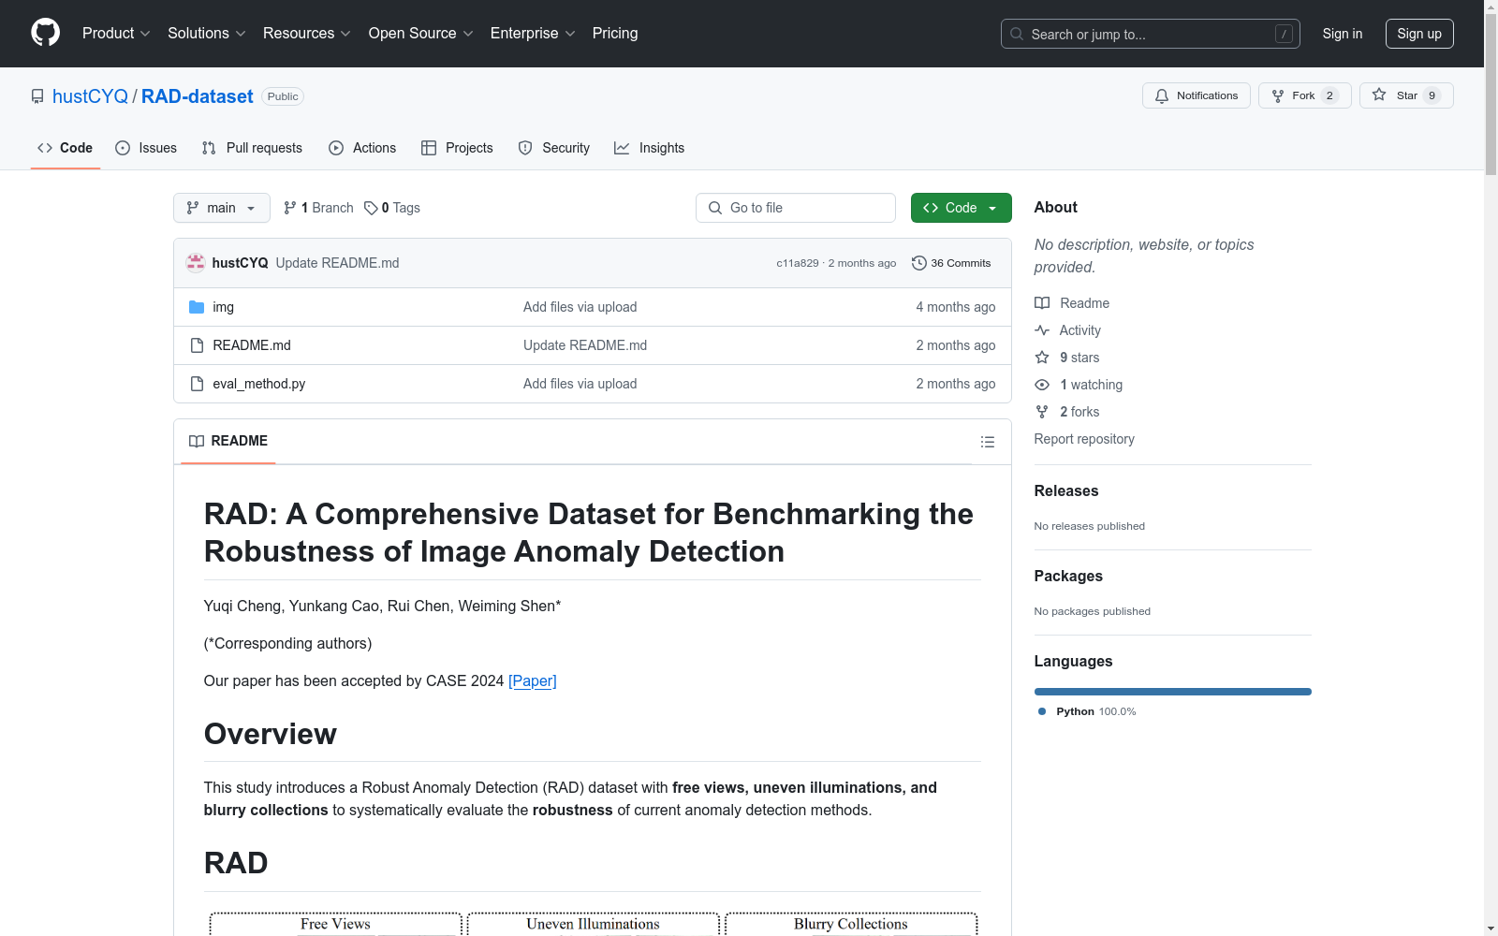Expand the Open Source menu
Image resolution: width=1498 pixels, height=936 pixels.
click(x=421, y=33)
